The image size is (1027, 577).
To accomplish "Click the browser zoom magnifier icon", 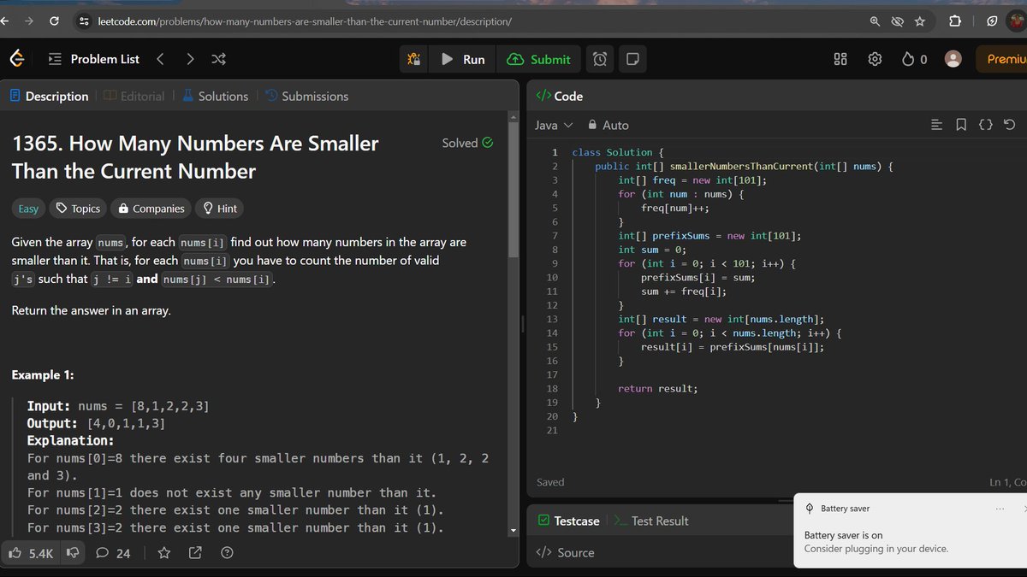I will [x=875, y=21].
